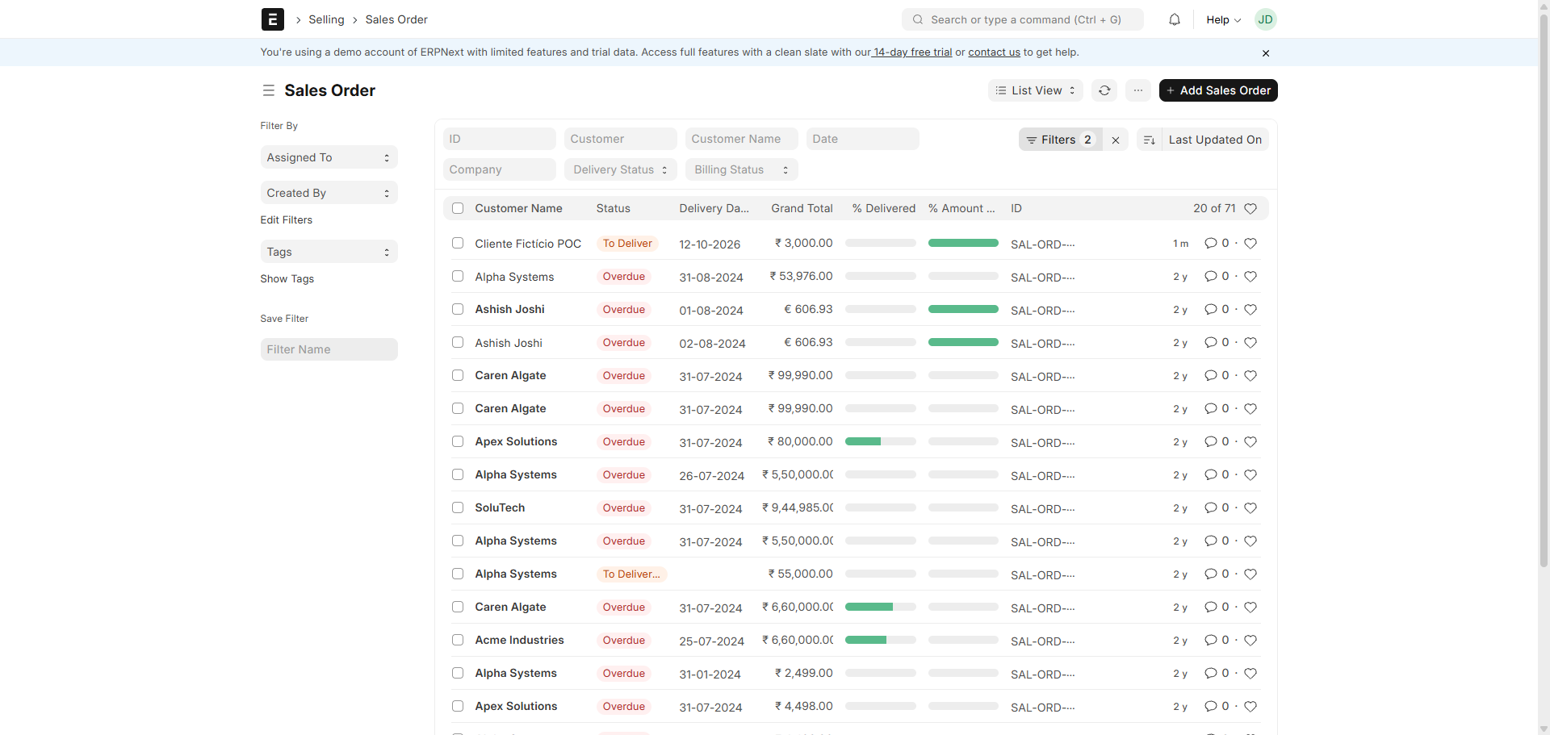Open the Tags dropdown in sidebar
Image resolution: width=1550 pixels, height=735 pixels.
(329, 252)
